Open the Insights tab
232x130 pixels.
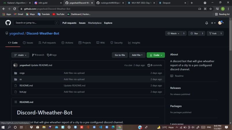[x=134, y=43]
